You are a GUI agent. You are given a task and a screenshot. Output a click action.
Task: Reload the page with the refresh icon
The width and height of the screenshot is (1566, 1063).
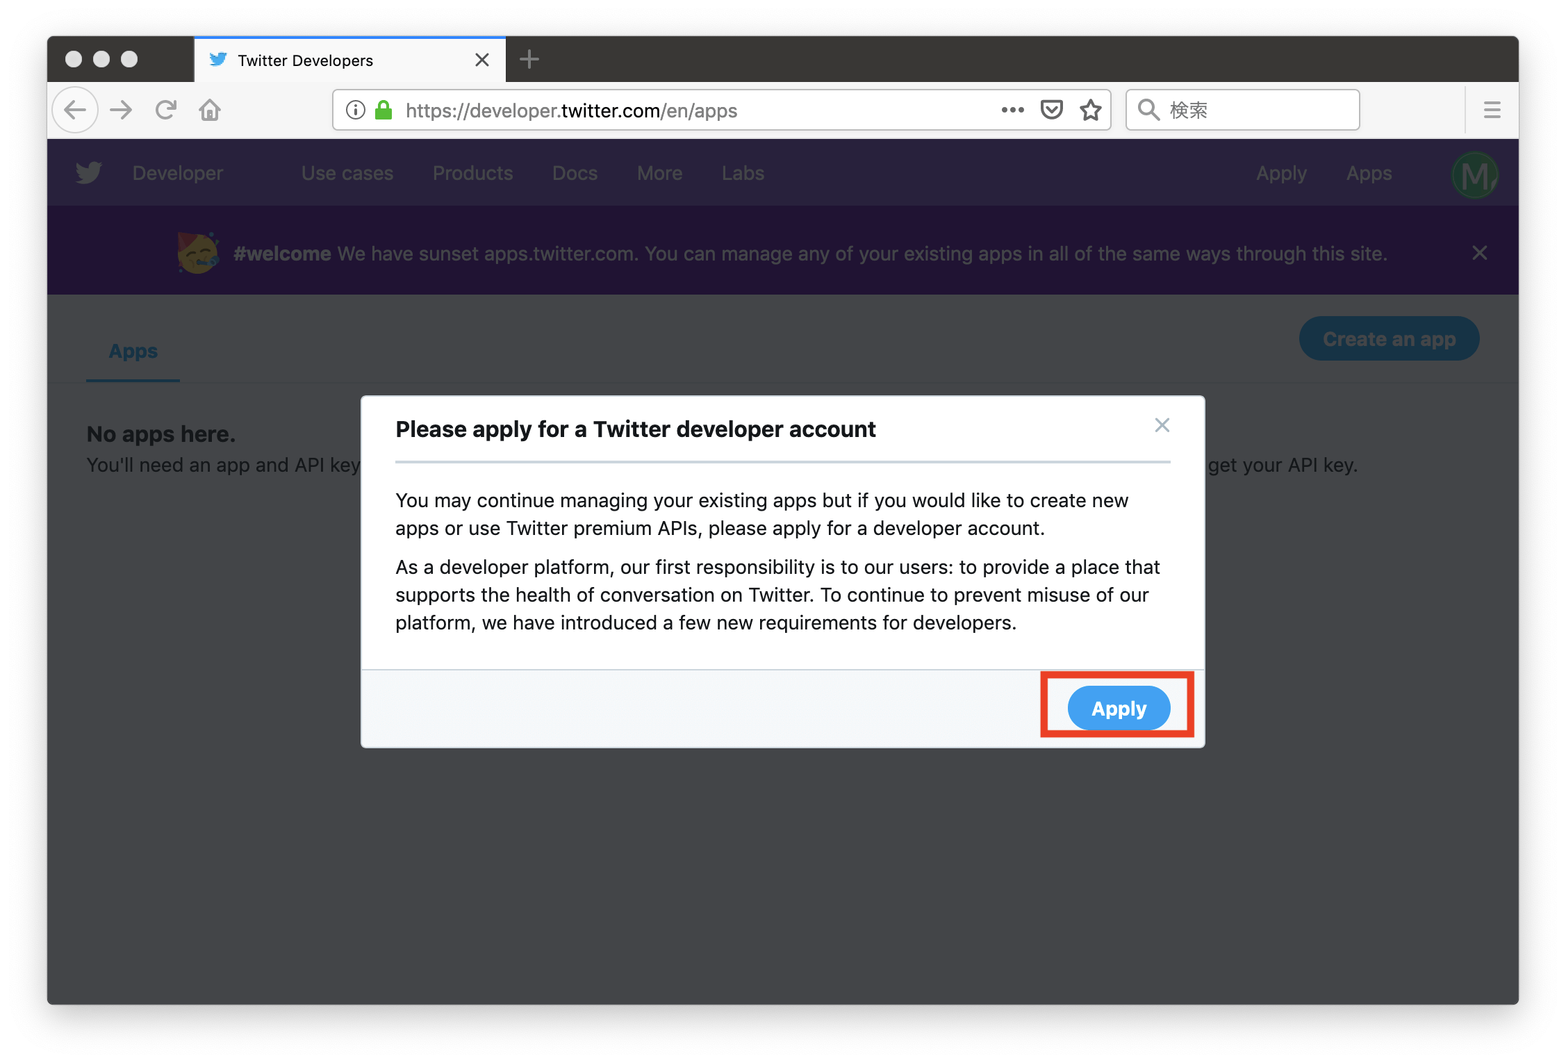pos(166,110)
